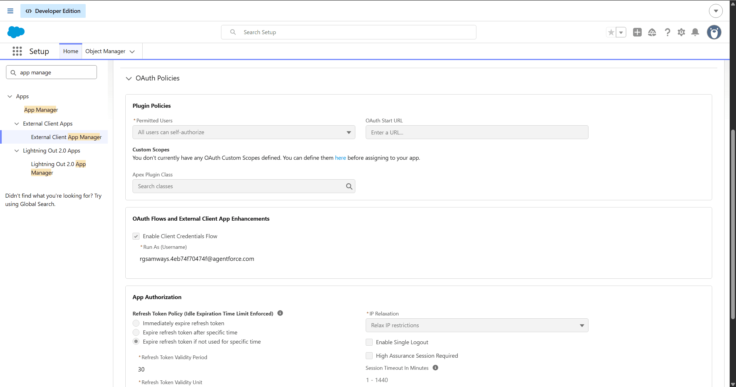
Task: Select Expire refresh token if not used
Action: (x=136, y=342)
